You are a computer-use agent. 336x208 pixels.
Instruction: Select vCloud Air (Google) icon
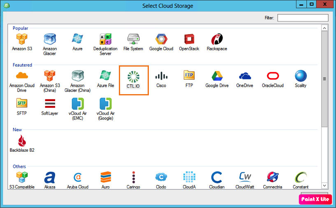pyautogui.click(x=106, y=104)
